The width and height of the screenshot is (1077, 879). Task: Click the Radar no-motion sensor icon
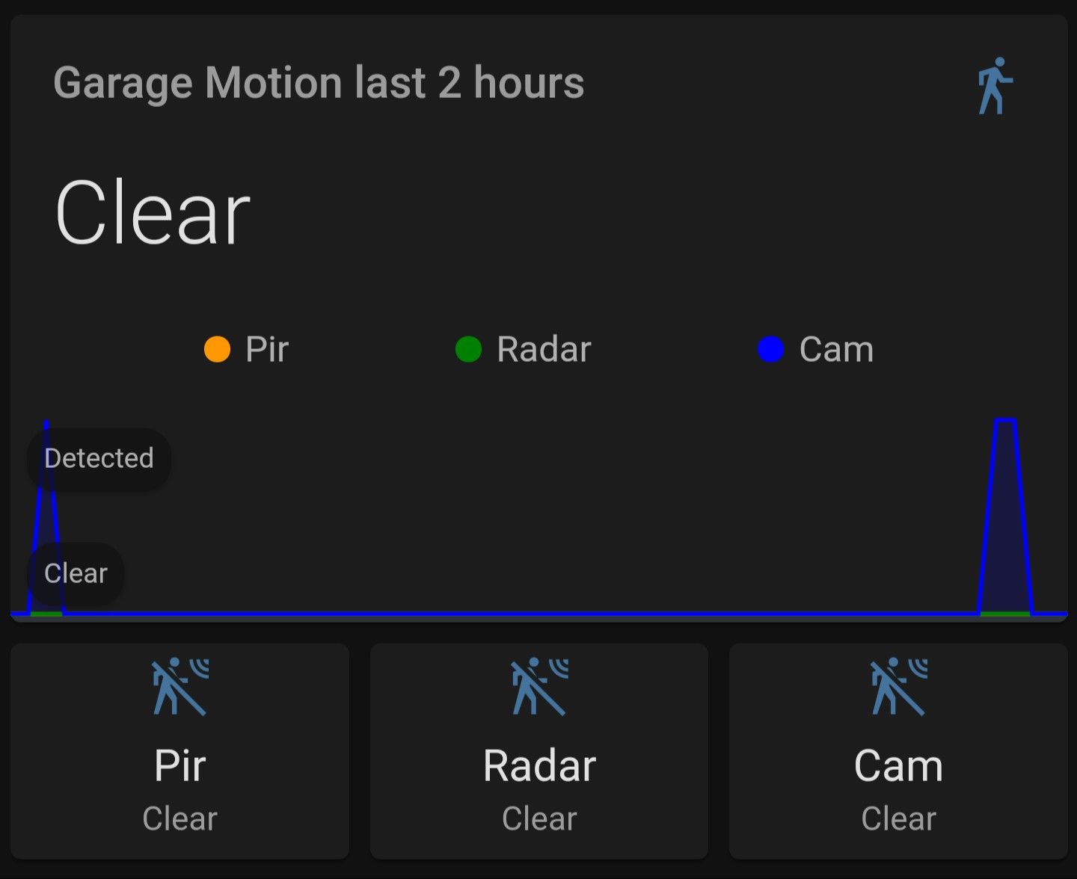(x=539, y=687)
